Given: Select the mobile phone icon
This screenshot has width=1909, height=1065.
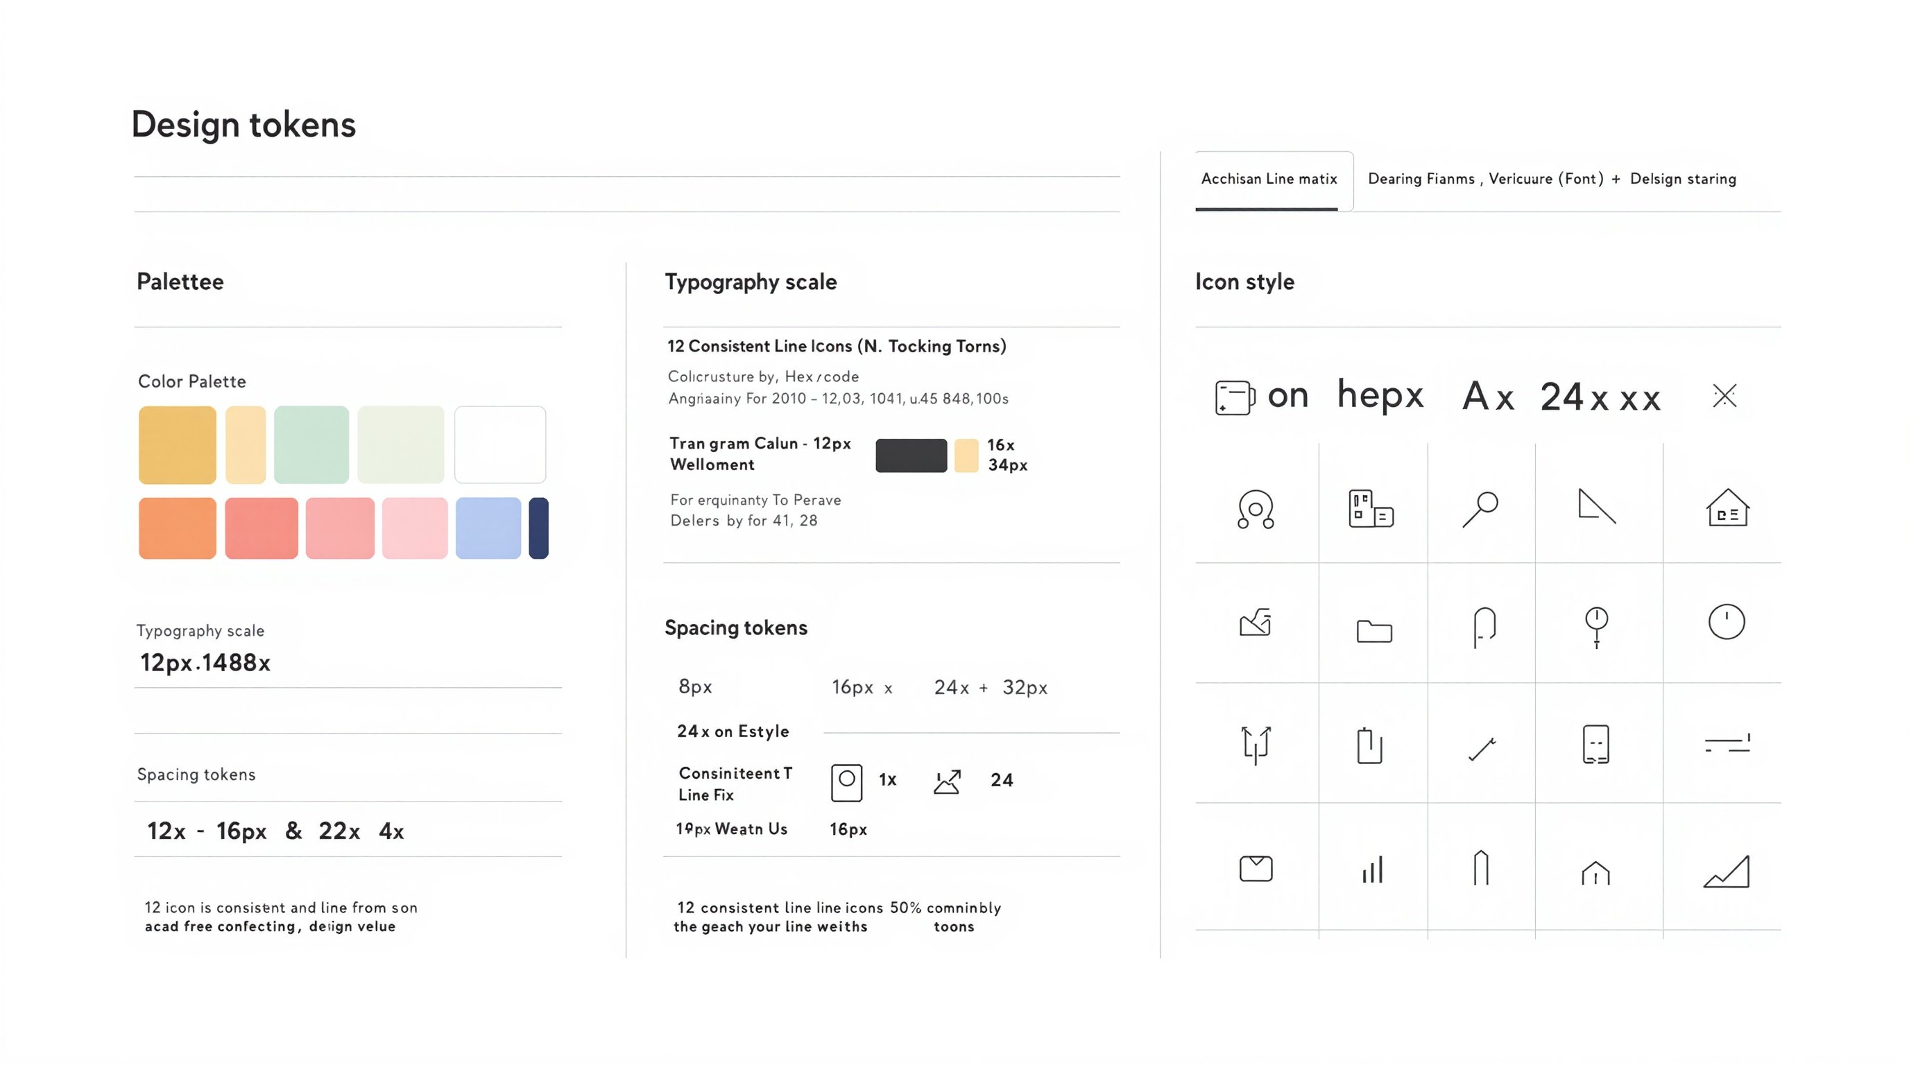Looking at the screenshot, I should [1597, 744].
